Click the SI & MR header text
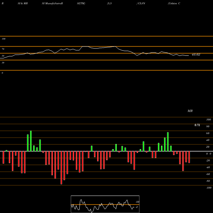This screenshot has width=213, height=213. click(23, 3)
